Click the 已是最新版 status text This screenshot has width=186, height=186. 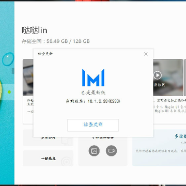click(93, 92)
